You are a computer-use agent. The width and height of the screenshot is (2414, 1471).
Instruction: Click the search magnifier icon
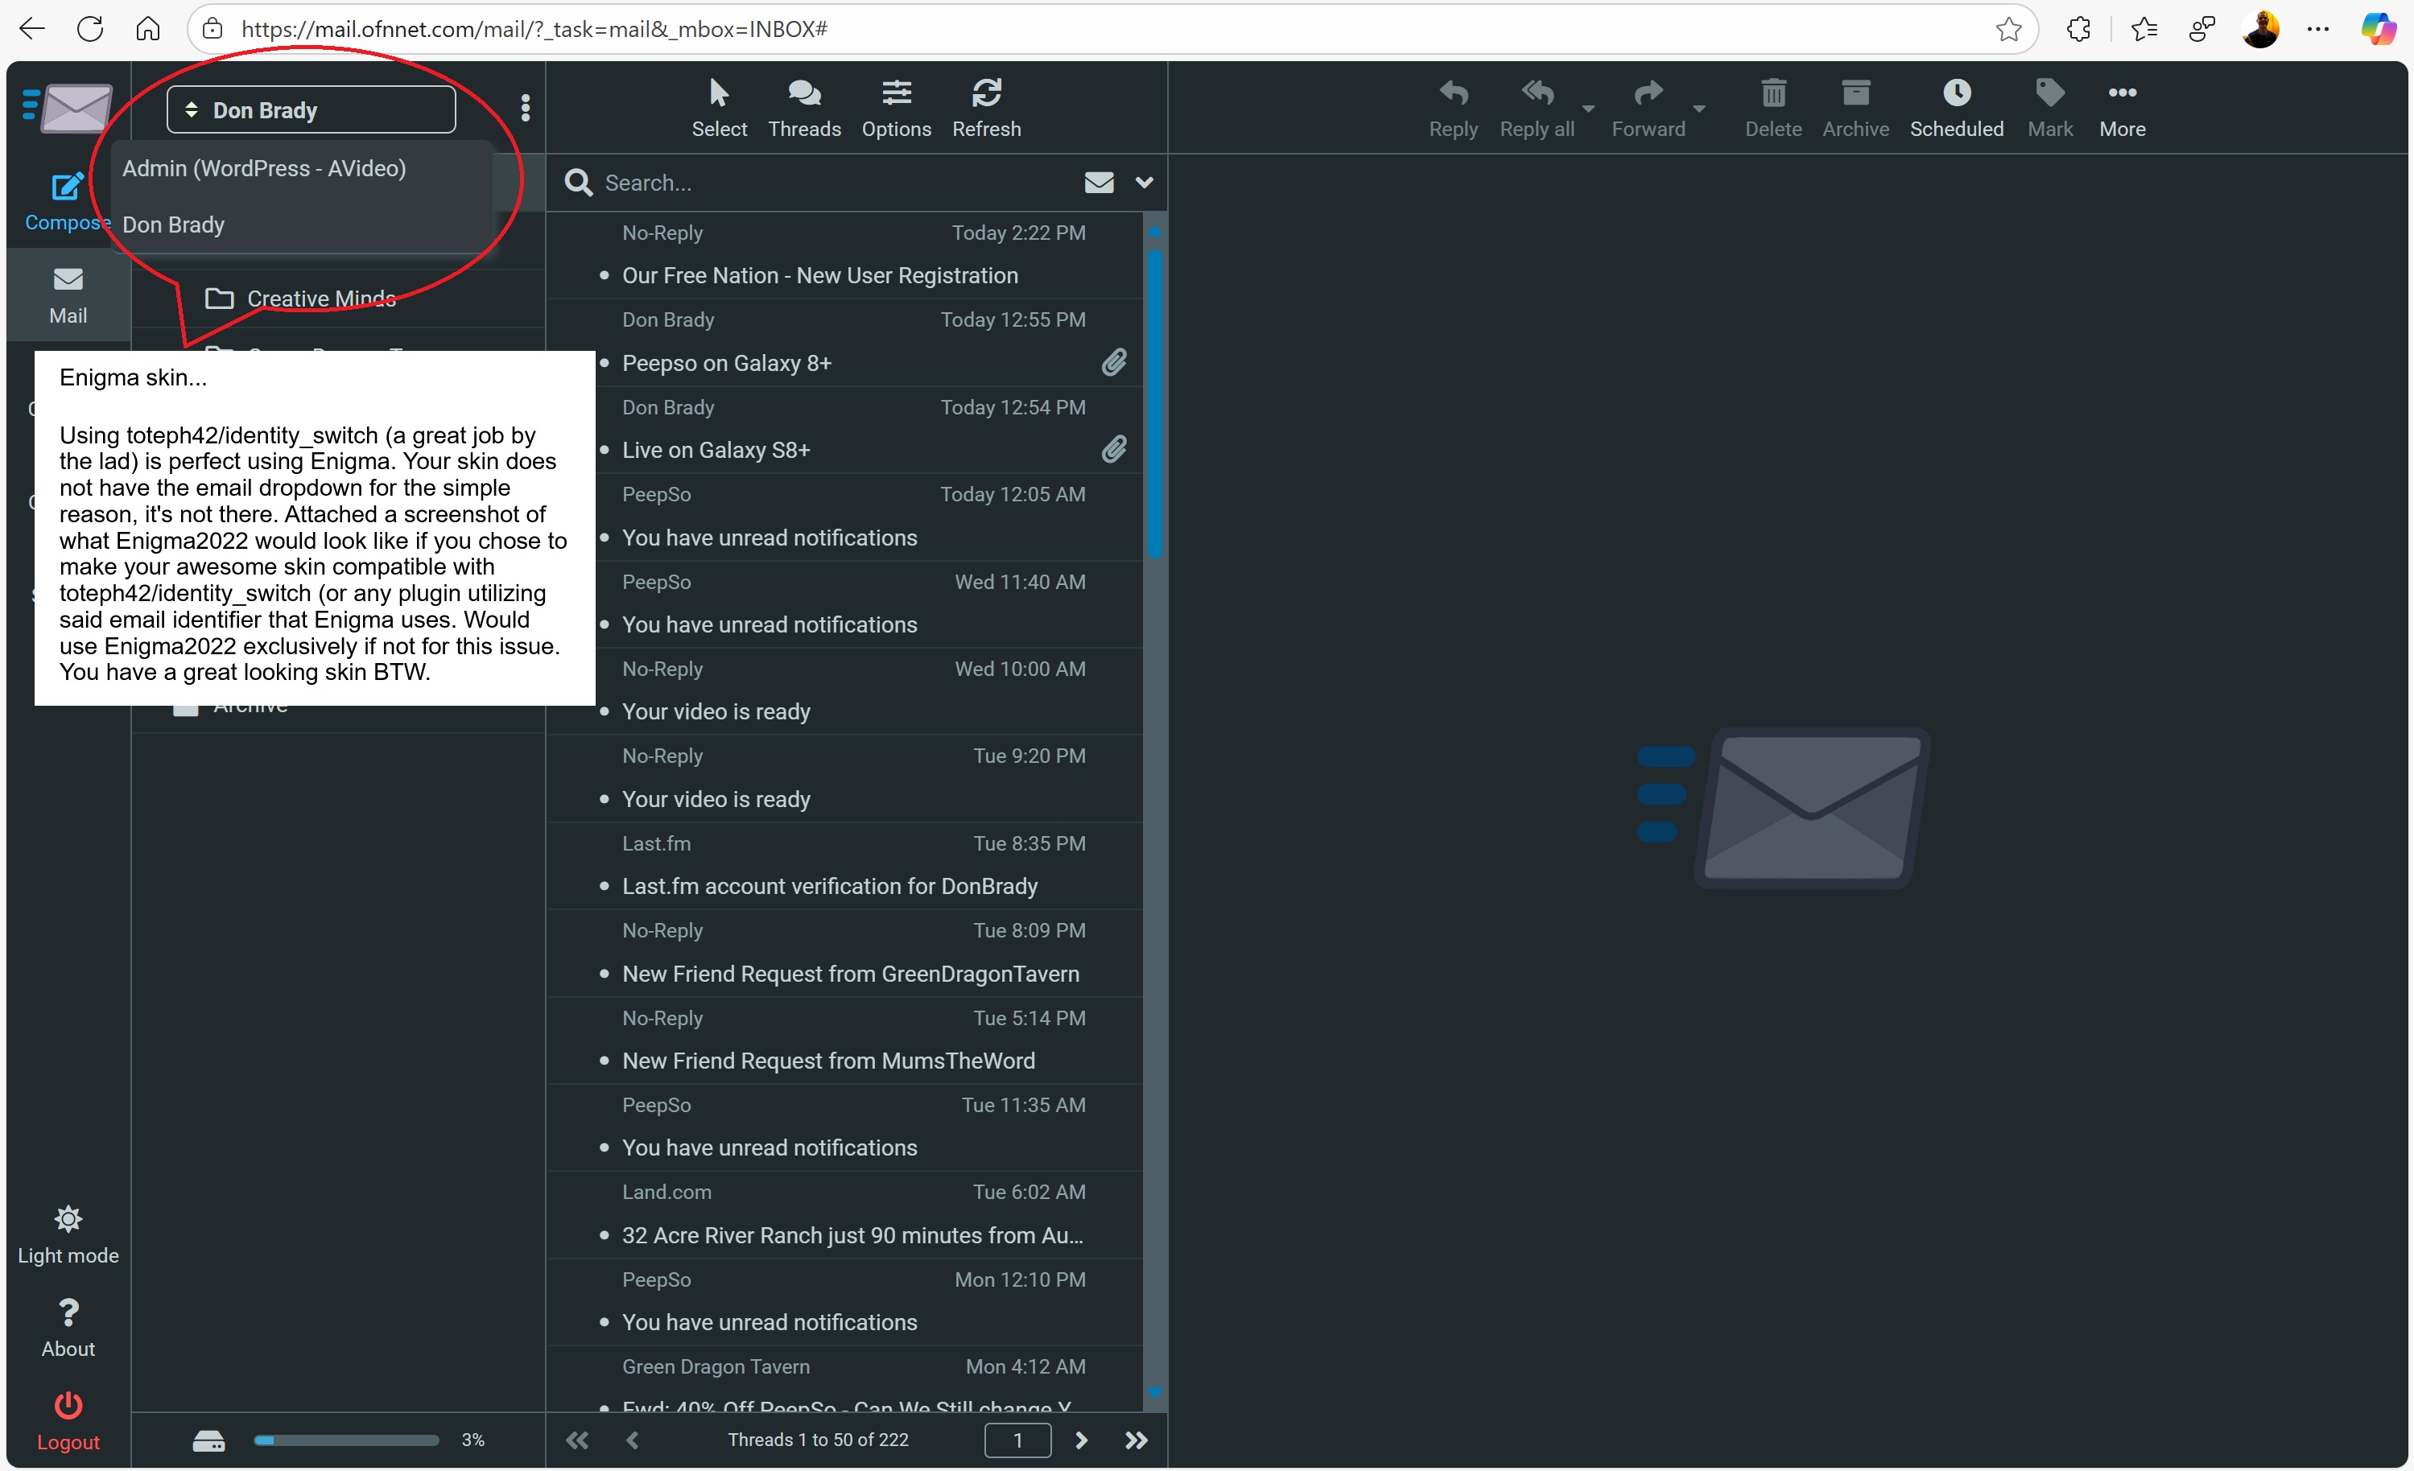point(579,183)
